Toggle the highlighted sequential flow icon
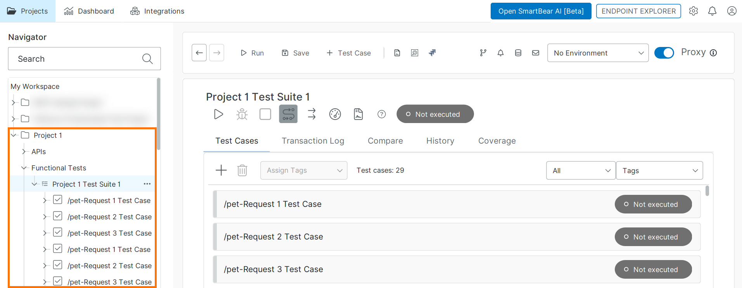The width and height of the screenshot is (742, 288). point(288,114)
